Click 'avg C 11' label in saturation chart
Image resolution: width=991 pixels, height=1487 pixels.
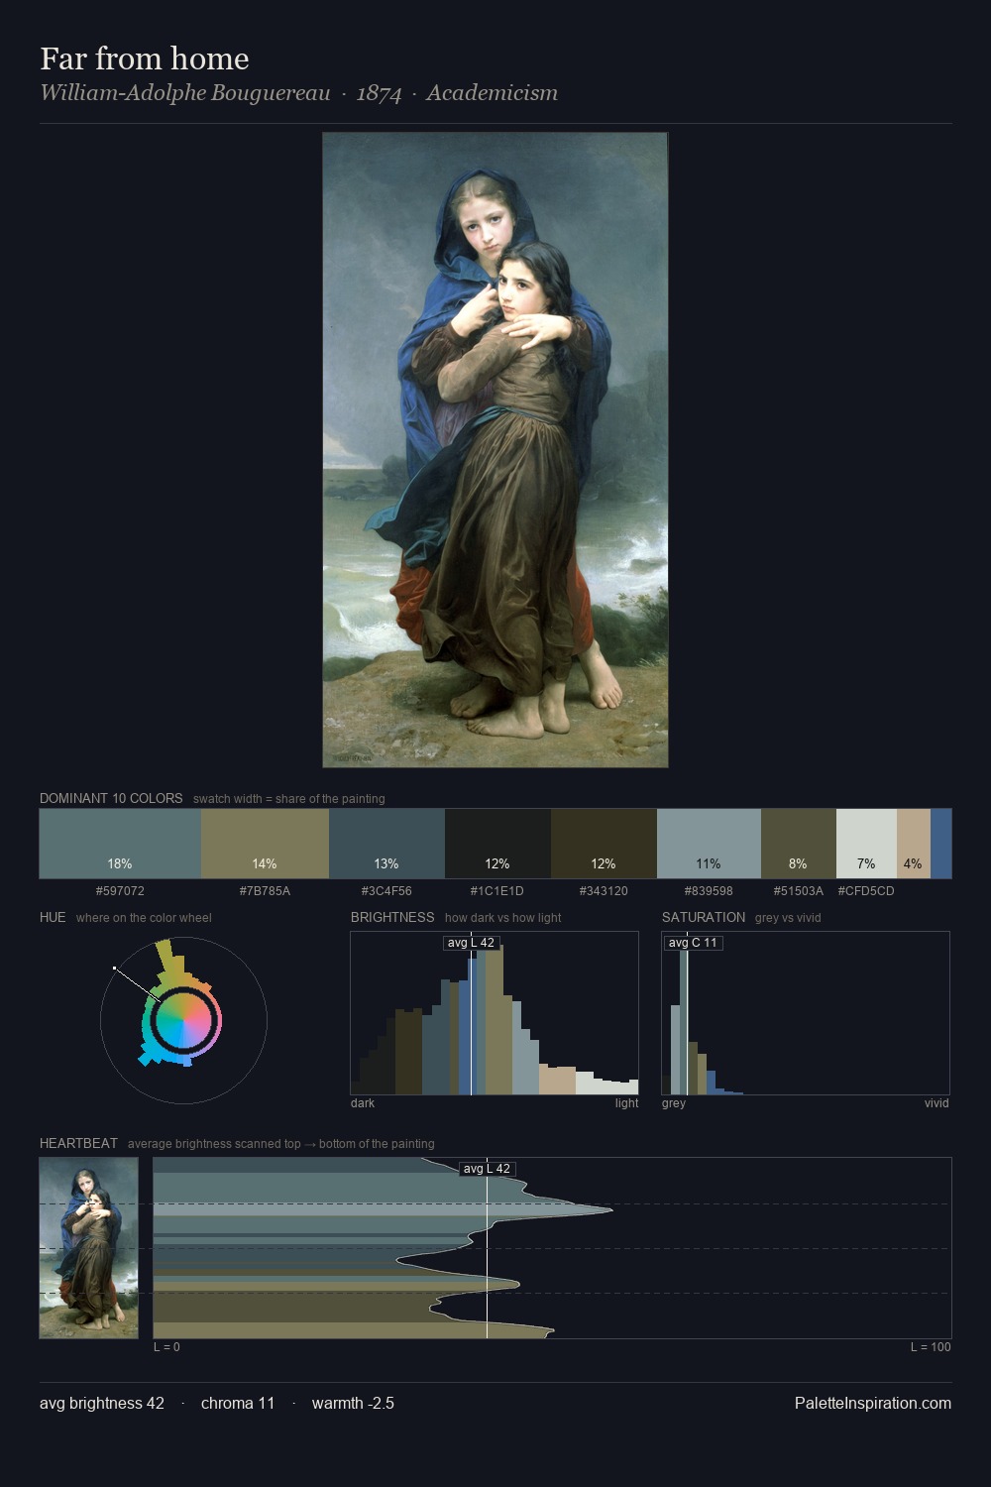(x=693, y=943)
